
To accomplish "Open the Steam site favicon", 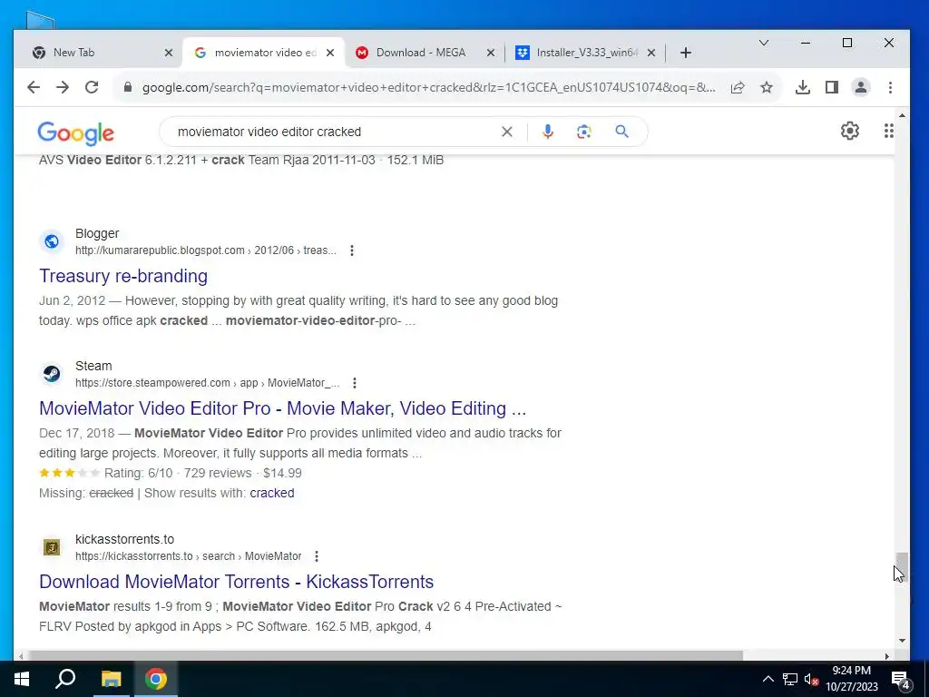I will (52, 374).
